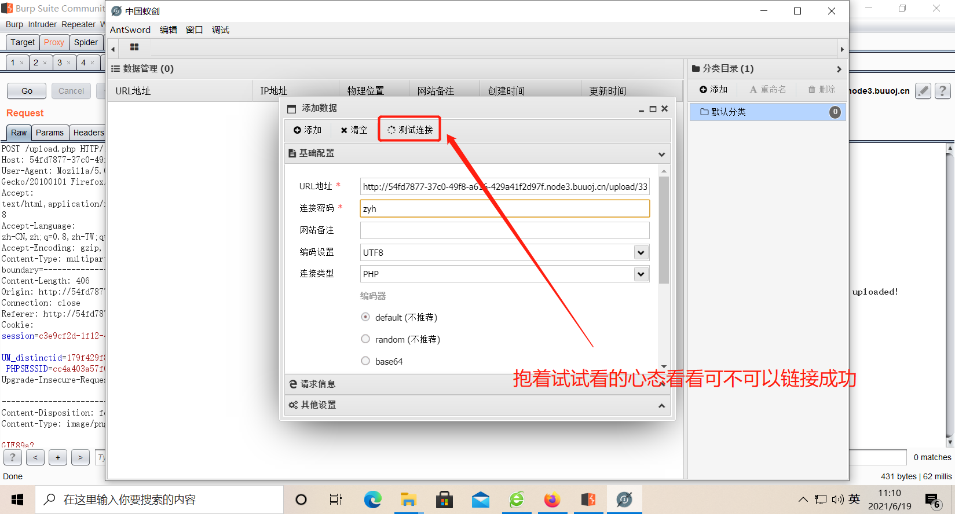Select random (不推荐) encoder radio
Viewport: 955px width, 514px height.
[365, 339]
